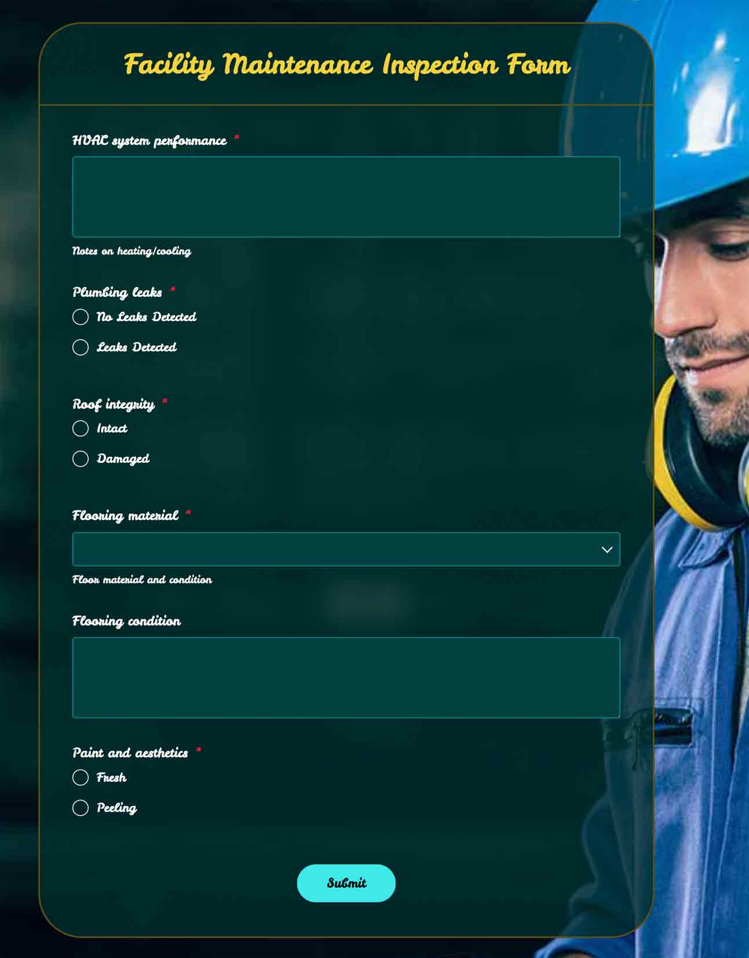Click the HVAC system performance label

coord(150,141)
